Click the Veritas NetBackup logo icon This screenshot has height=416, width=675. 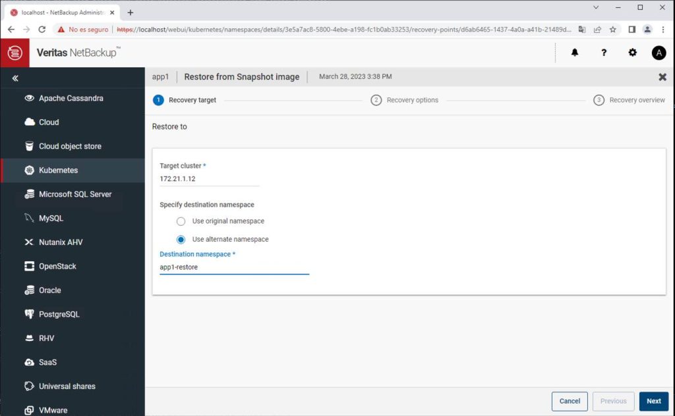(x=15, y=53)
